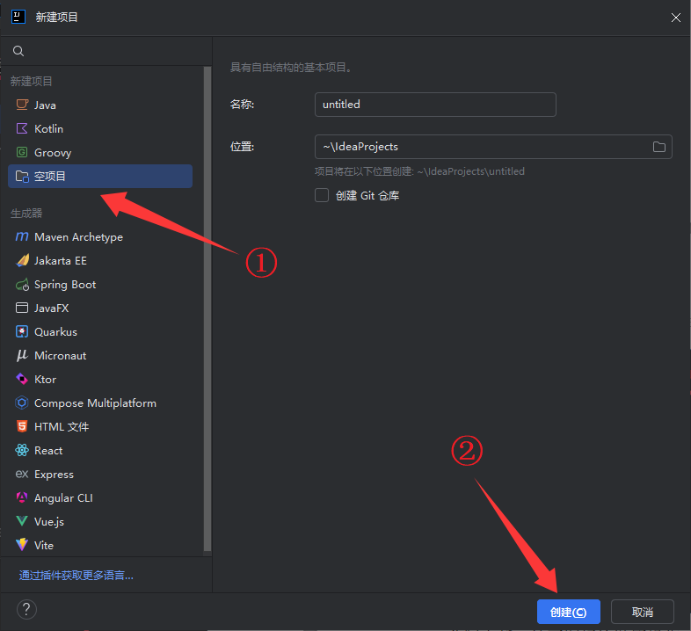This screenshot has height=631, width=691.
Task: Click the IntelliJ IDEA title bar logo
Action: click(x=18, y=17)
